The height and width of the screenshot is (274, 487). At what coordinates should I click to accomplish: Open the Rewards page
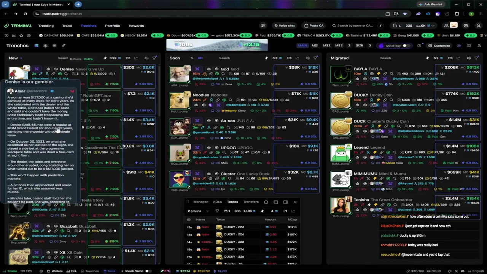136,26
